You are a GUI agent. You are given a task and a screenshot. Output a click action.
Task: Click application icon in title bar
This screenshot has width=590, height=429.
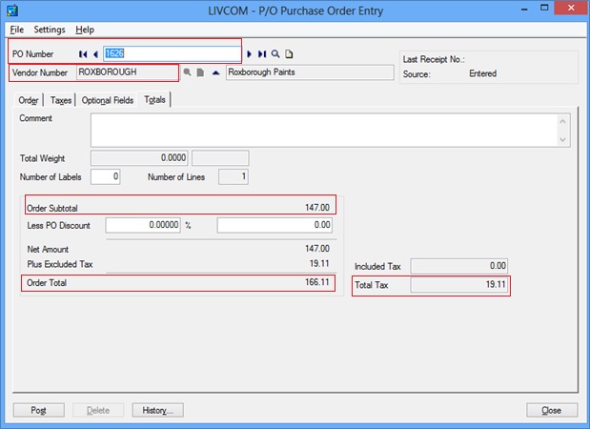click(12, 10)
